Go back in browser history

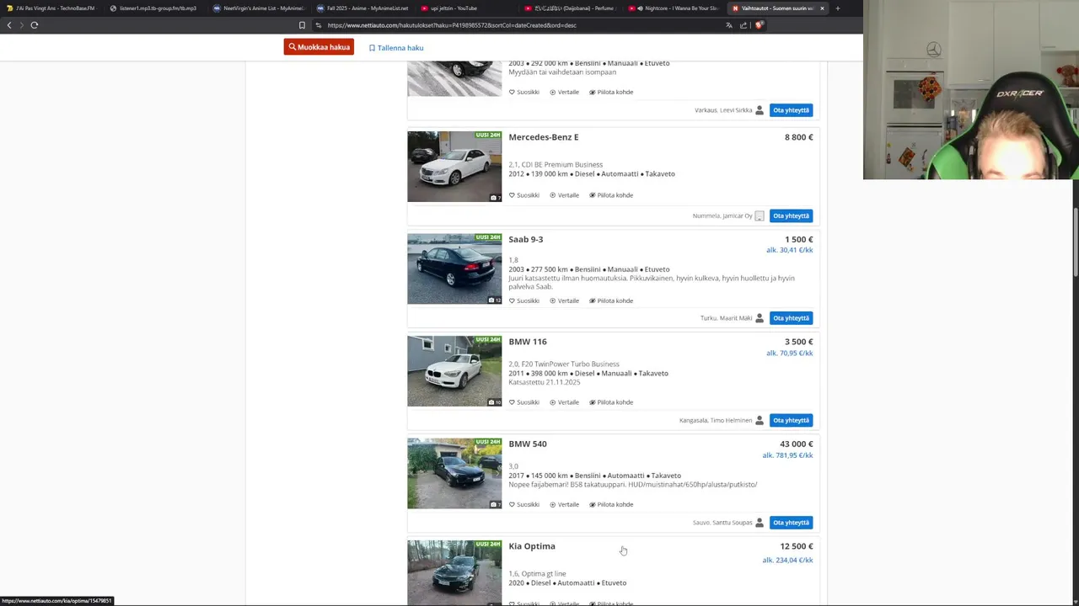[x=9, y=25]
